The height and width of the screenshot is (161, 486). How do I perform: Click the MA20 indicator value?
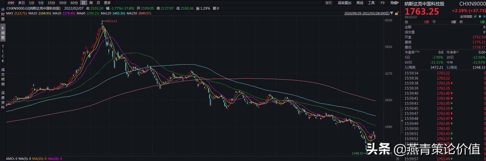coord(69,13)
